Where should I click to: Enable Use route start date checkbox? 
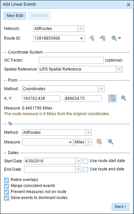[x=85, y=161]
